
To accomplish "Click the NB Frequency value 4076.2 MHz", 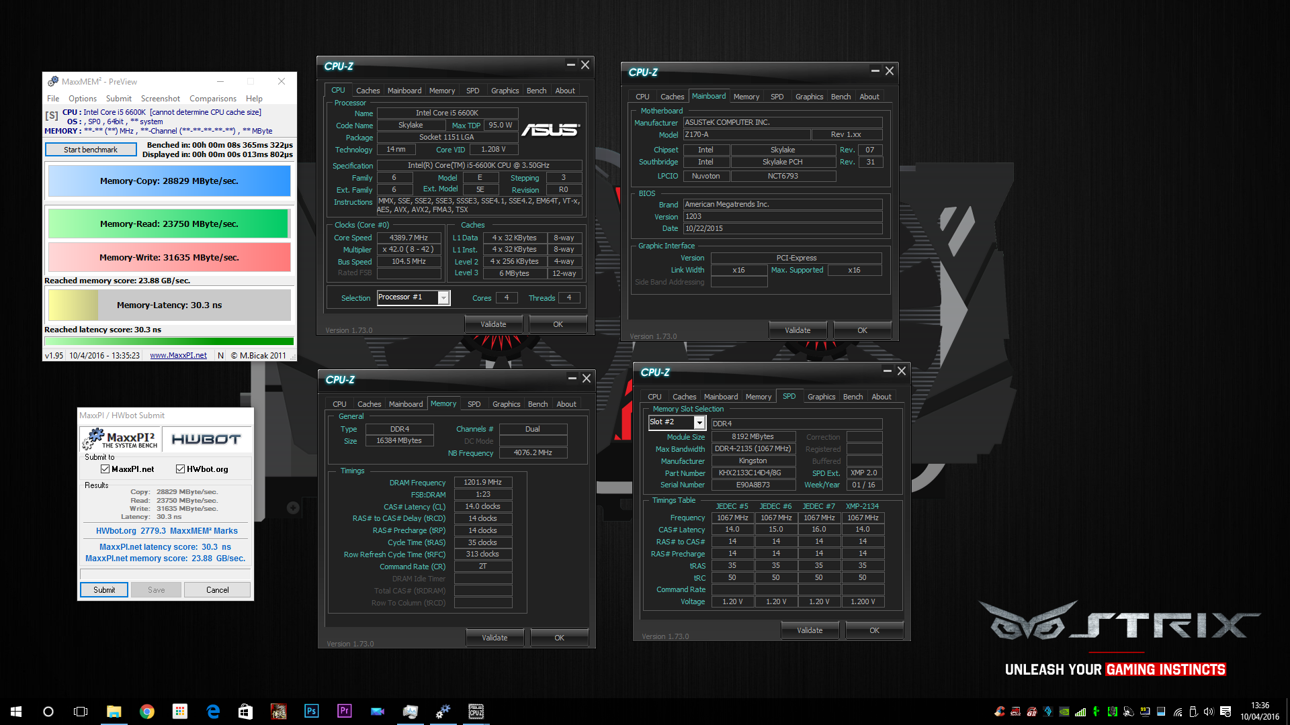I will click(x=533, y=453).
